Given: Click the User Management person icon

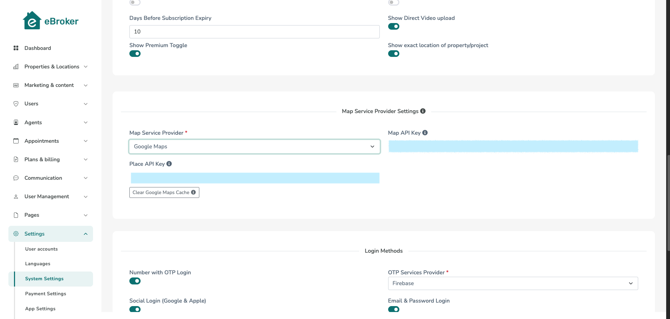Looking at the screenshot, I should (x=16, y=196).
